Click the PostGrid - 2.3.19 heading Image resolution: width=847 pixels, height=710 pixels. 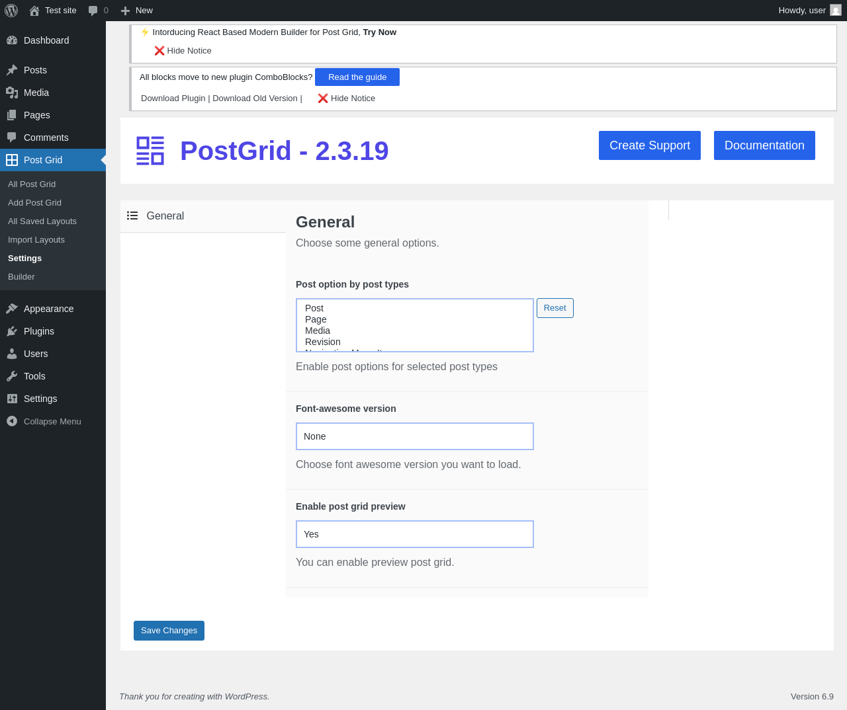[285, 151]
